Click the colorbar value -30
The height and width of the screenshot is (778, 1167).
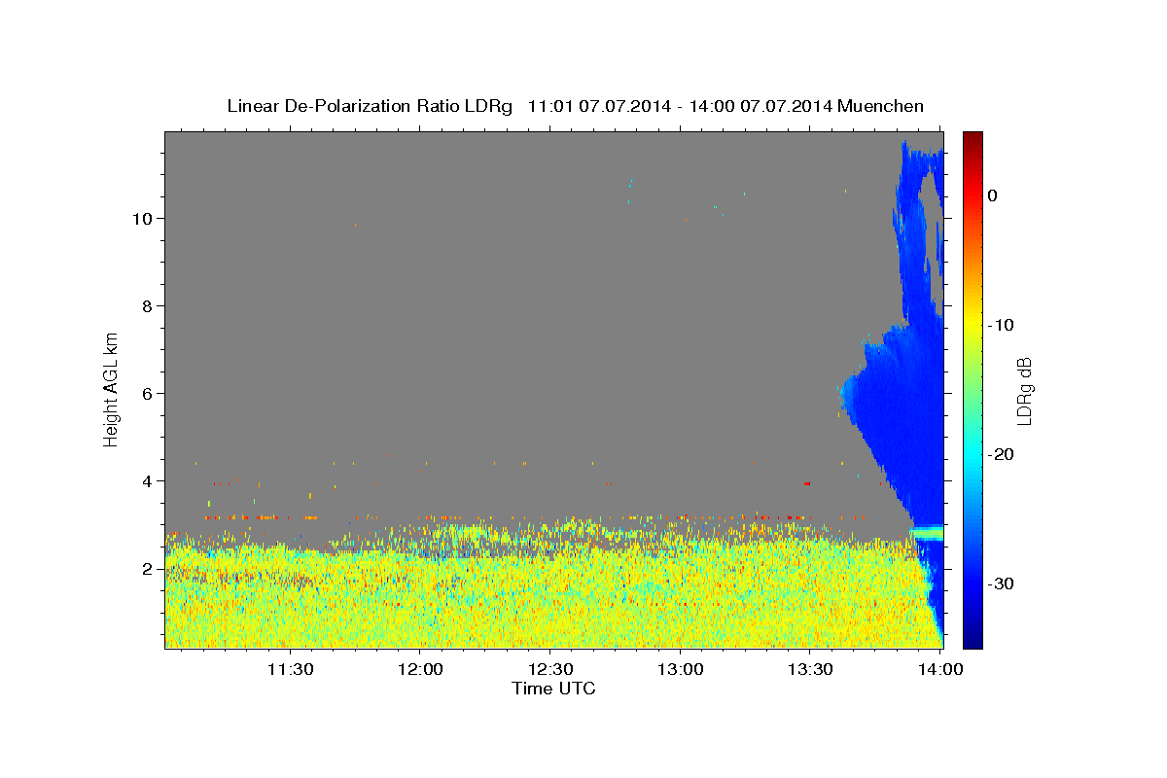coord(1003,583)
